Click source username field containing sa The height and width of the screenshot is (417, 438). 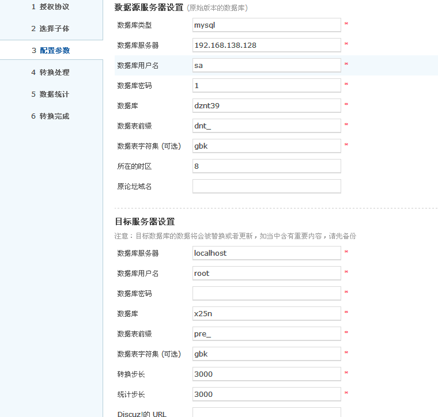tap(266, 65)
